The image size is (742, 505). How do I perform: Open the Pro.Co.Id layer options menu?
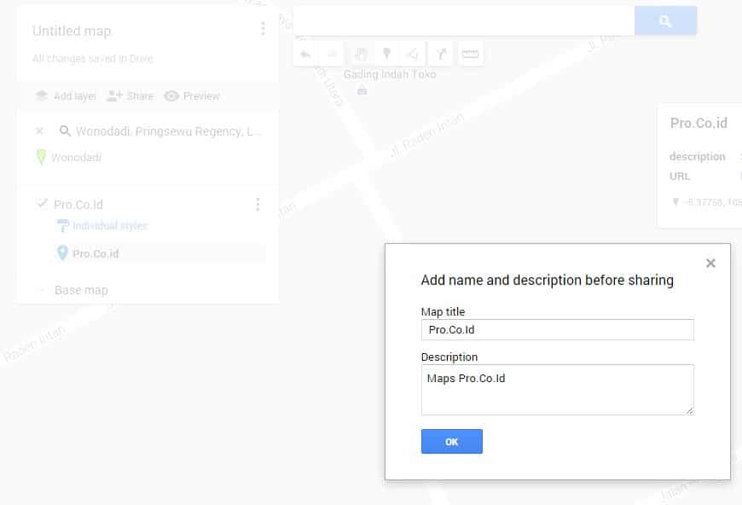[258, 205]
